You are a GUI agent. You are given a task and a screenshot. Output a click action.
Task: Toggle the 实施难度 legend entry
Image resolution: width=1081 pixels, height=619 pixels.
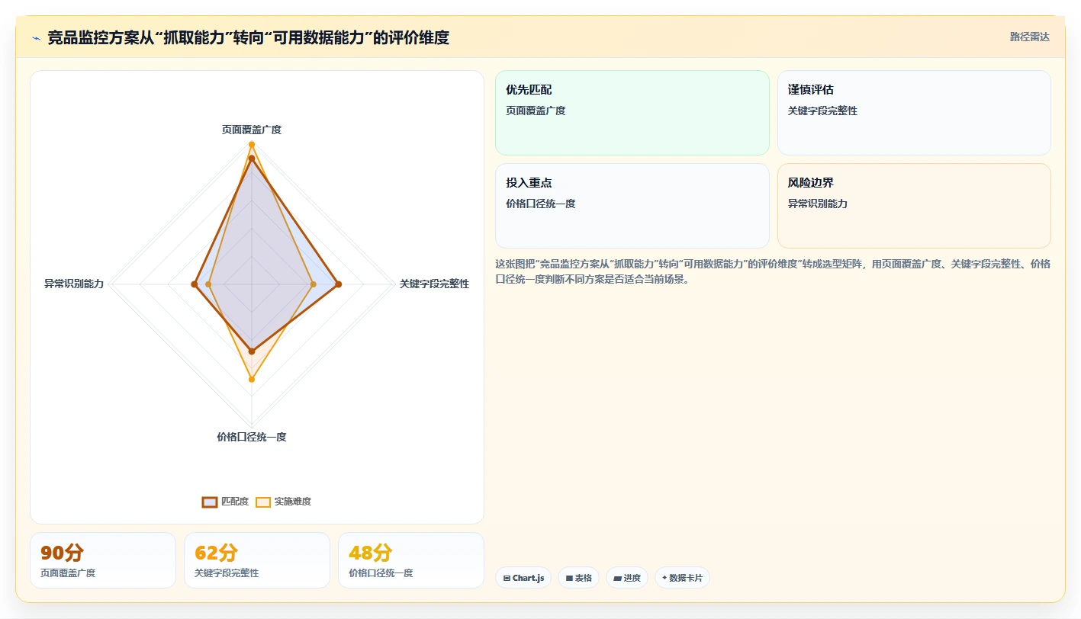pos(283,502)
